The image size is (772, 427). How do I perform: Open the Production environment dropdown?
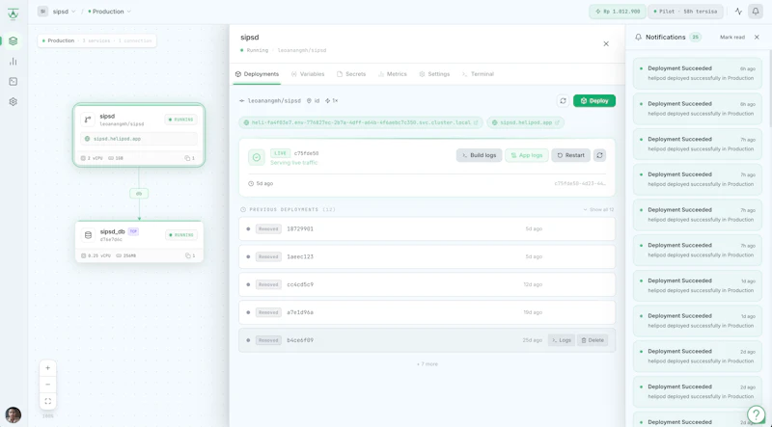coord(109,12)
